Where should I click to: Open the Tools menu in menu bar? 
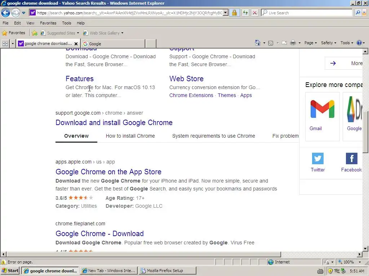(x=67, y=23)
